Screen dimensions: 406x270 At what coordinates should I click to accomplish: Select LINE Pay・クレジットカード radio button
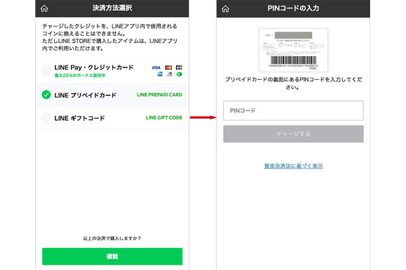coord(46,70)
